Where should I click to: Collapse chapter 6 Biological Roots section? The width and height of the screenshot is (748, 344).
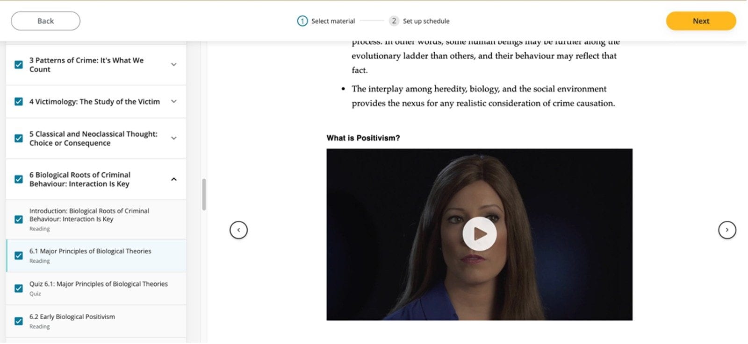(x=173, y=179)
